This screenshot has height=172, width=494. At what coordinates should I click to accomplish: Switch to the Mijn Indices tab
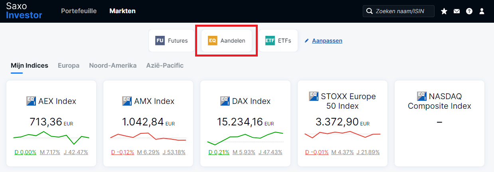[30, 65]
